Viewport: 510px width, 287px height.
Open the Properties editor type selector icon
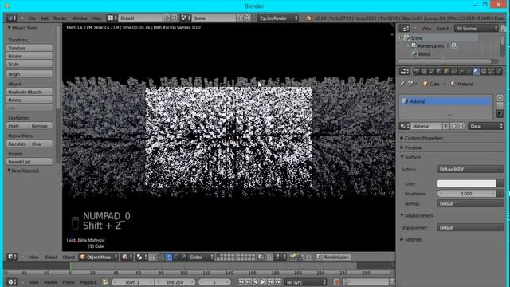[404, 71]
